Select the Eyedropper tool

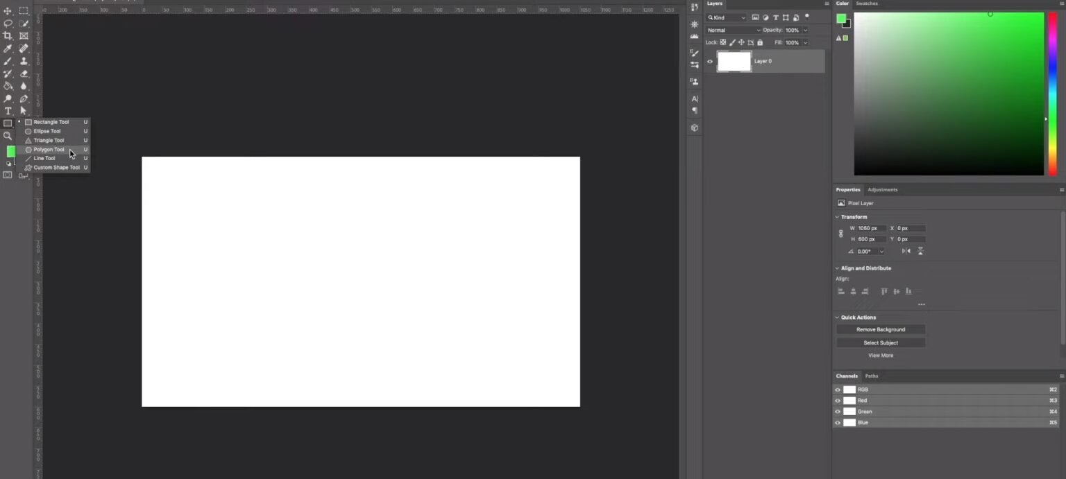point(8,49)
